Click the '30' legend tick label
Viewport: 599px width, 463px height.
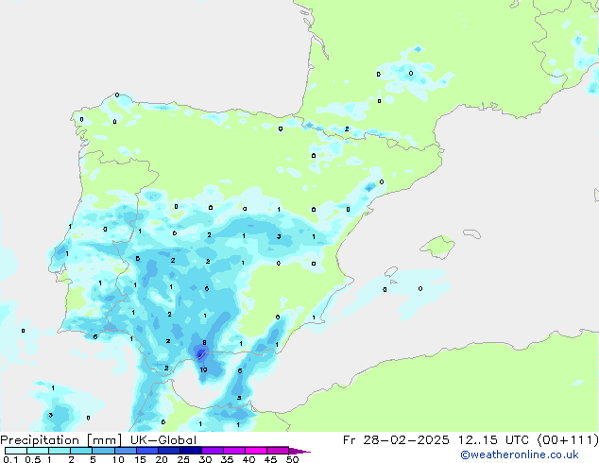coord(205,459)
